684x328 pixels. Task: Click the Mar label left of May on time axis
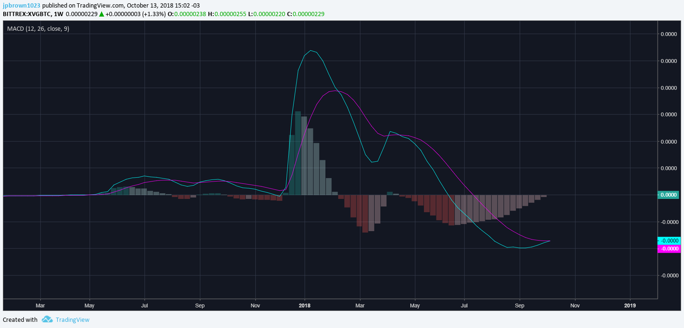40,306
